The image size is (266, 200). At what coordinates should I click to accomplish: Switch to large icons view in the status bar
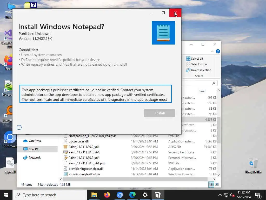coord(217,184)
